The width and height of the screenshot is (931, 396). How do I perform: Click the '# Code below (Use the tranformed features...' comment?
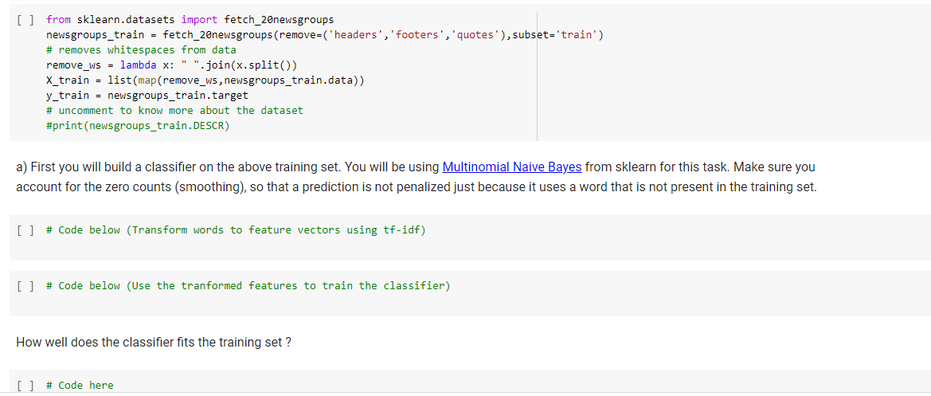248,286
